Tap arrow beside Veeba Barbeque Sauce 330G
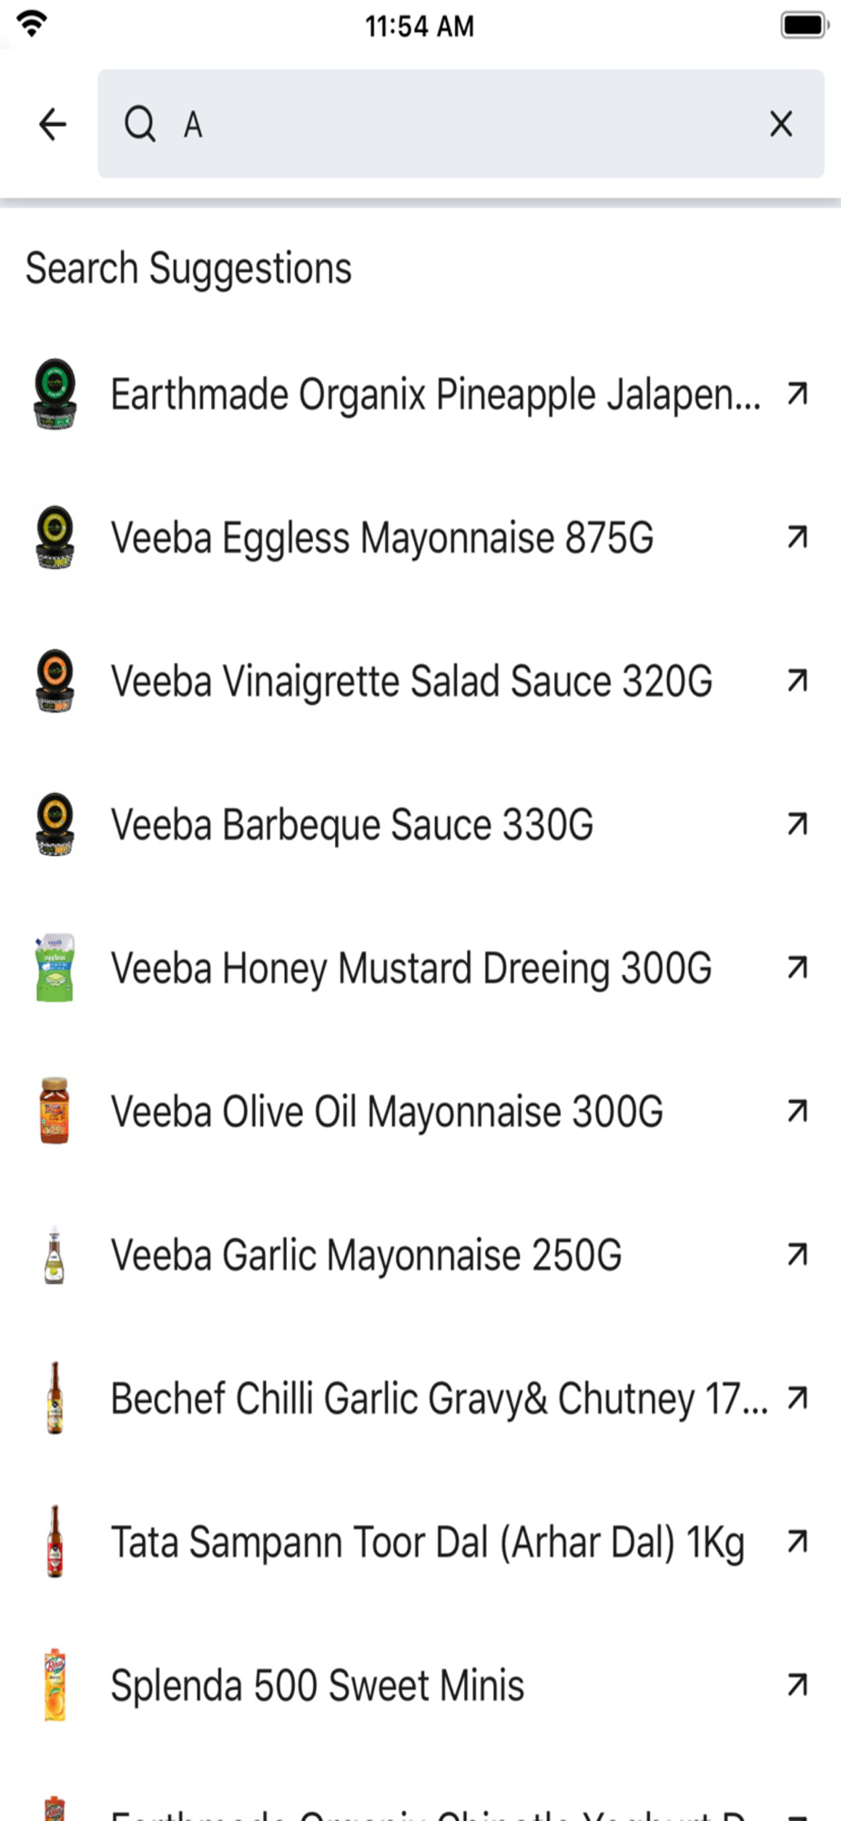This screenshot has width=841, height=1821. [x=797, y=824]
